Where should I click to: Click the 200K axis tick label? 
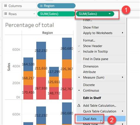(x=16, y=83)
